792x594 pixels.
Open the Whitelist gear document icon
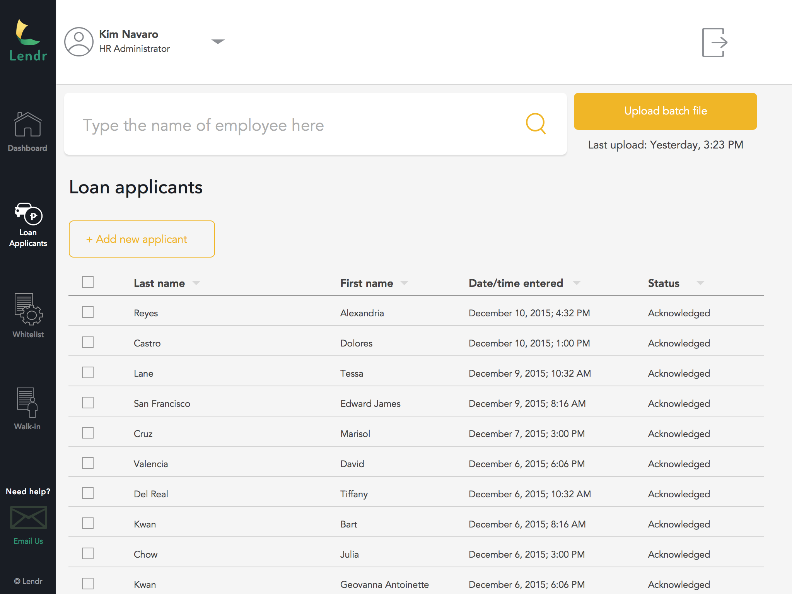click(28, 309)
